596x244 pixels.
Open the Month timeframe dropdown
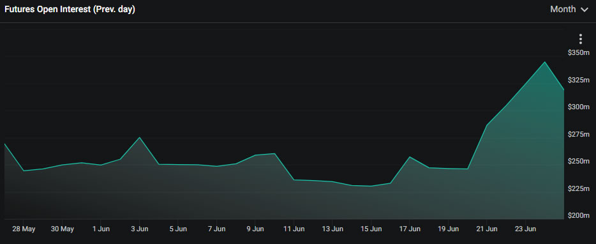point(569,10)
